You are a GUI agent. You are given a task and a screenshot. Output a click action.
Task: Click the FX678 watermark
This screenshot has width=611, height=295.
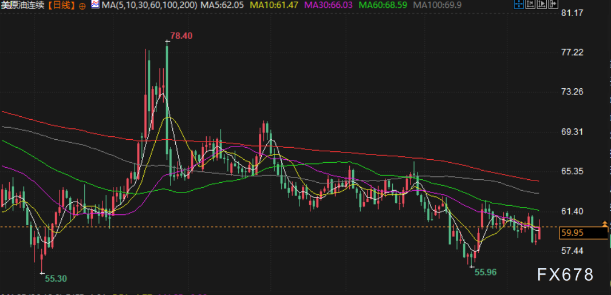[565, 275]
